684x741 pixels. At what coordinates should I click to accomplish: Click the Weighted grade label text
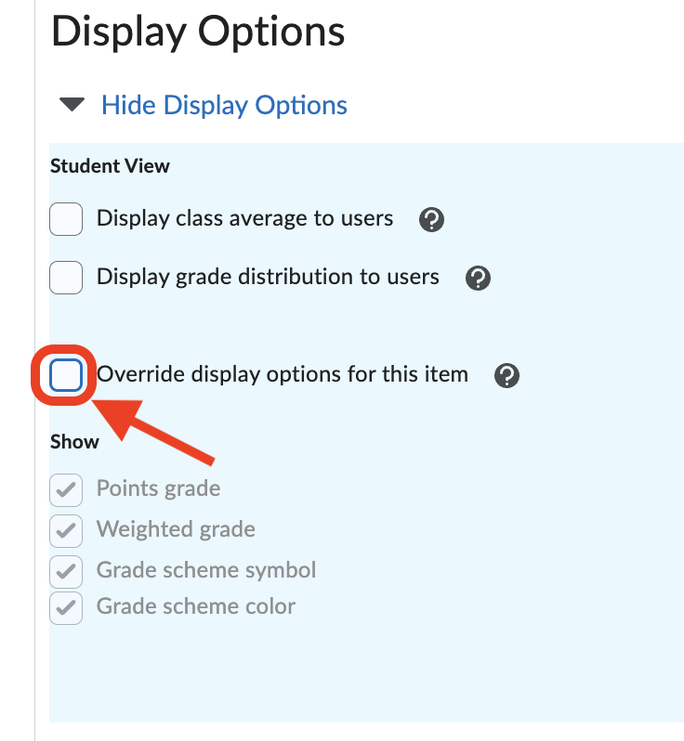pyautogui.click(x=176, y=529)
